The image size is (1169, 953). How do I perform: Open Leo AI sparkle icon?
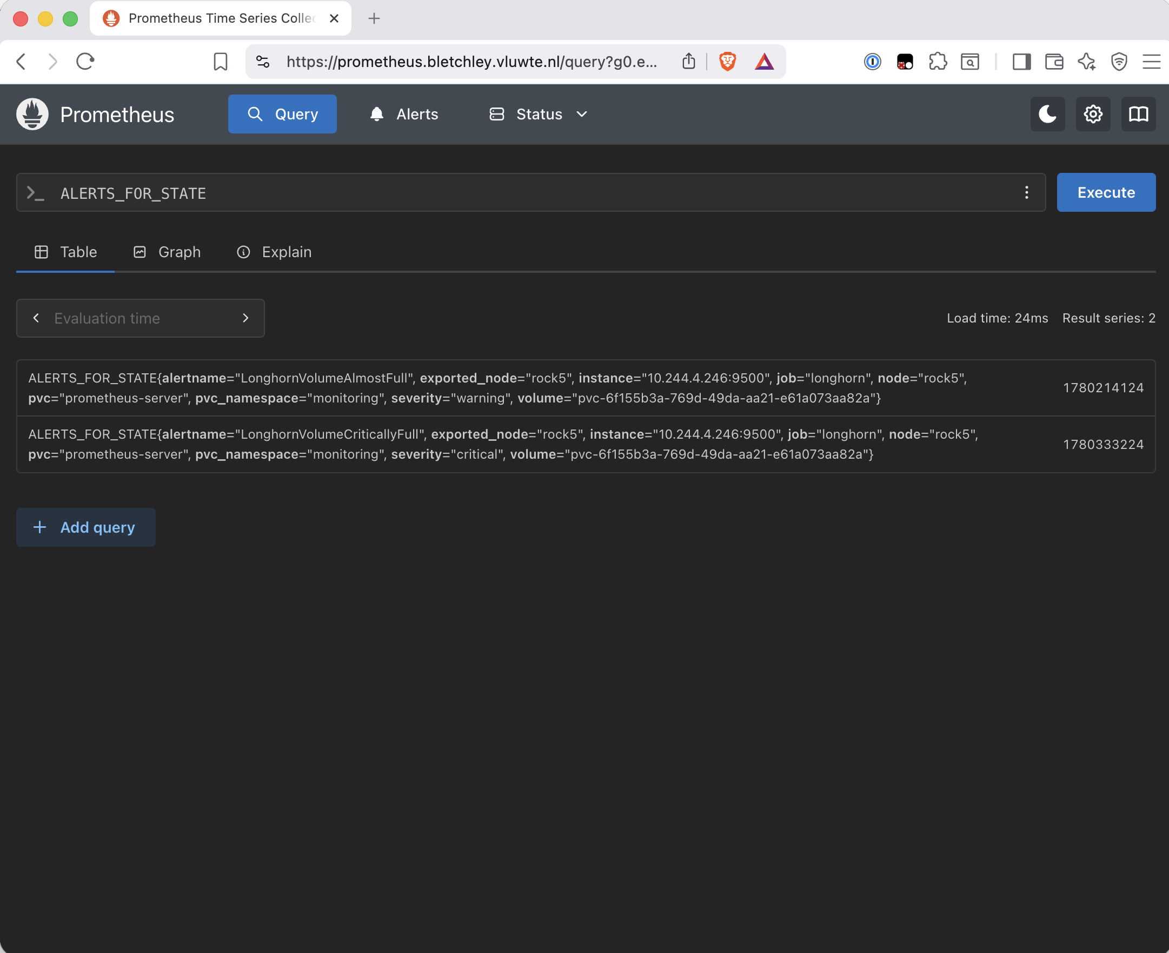click(x=1087, y=62)
